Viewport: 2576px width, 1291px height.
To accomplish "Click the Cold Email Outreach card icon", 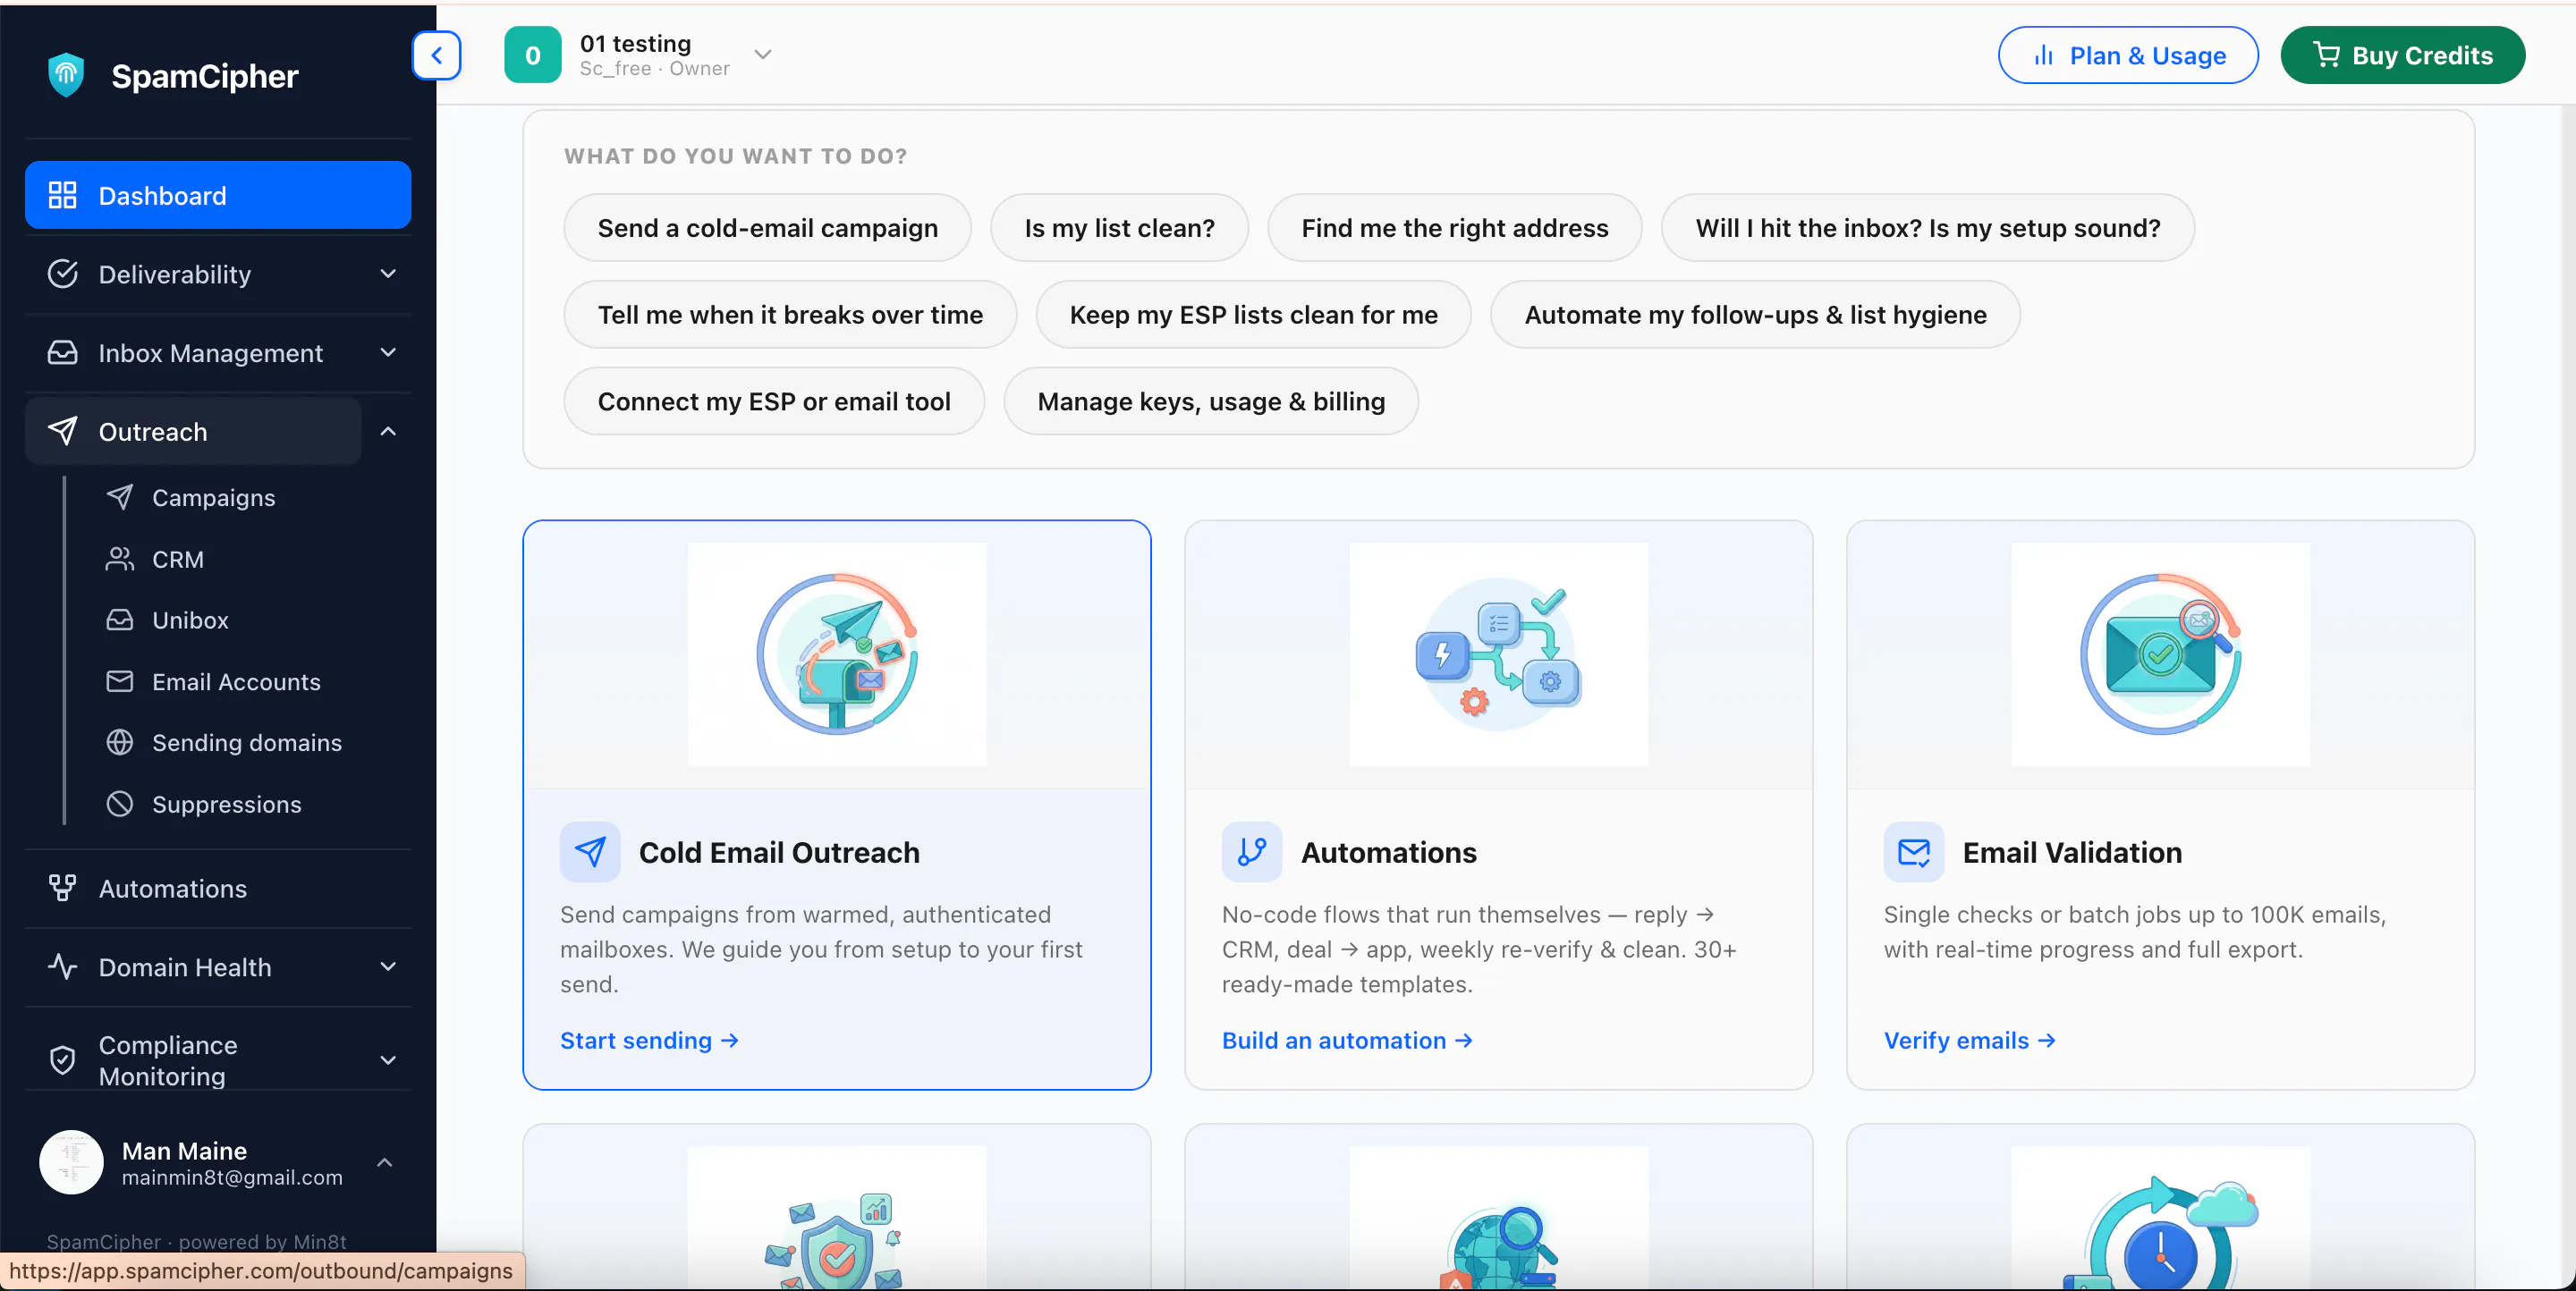I will pyautogui.click(x=590, y=852).
